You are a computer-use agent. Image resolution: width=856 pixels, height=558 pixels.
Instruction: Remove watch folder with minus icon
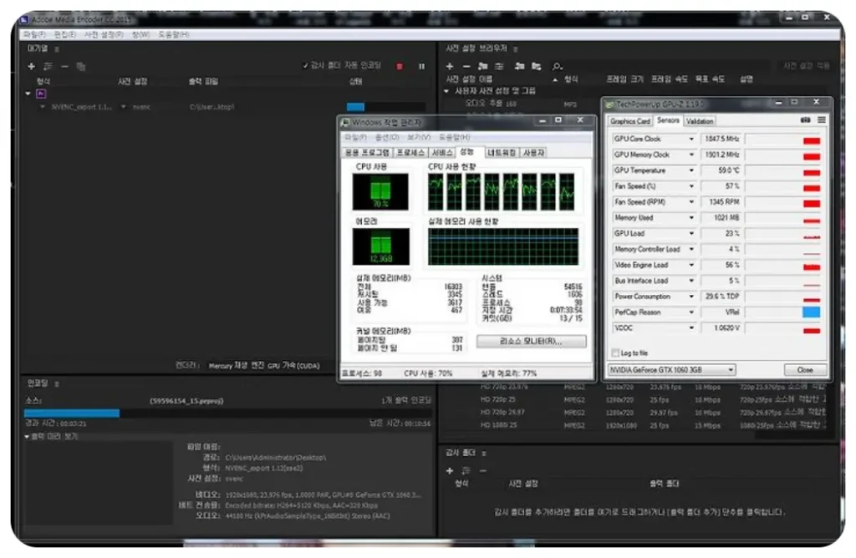point(482,471)
